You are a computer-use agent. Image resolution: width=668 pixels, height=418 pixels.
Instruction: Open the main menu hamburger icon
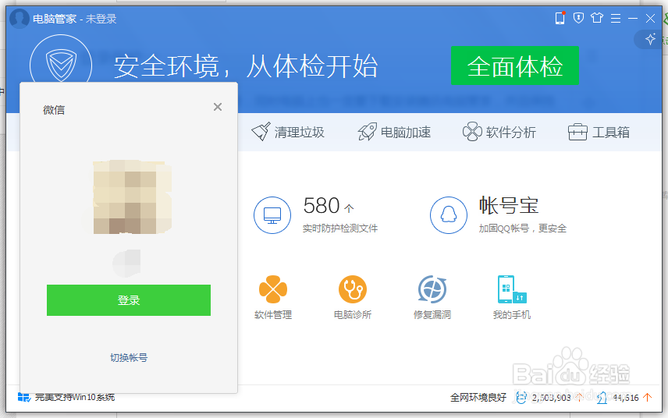click(615, 18)
